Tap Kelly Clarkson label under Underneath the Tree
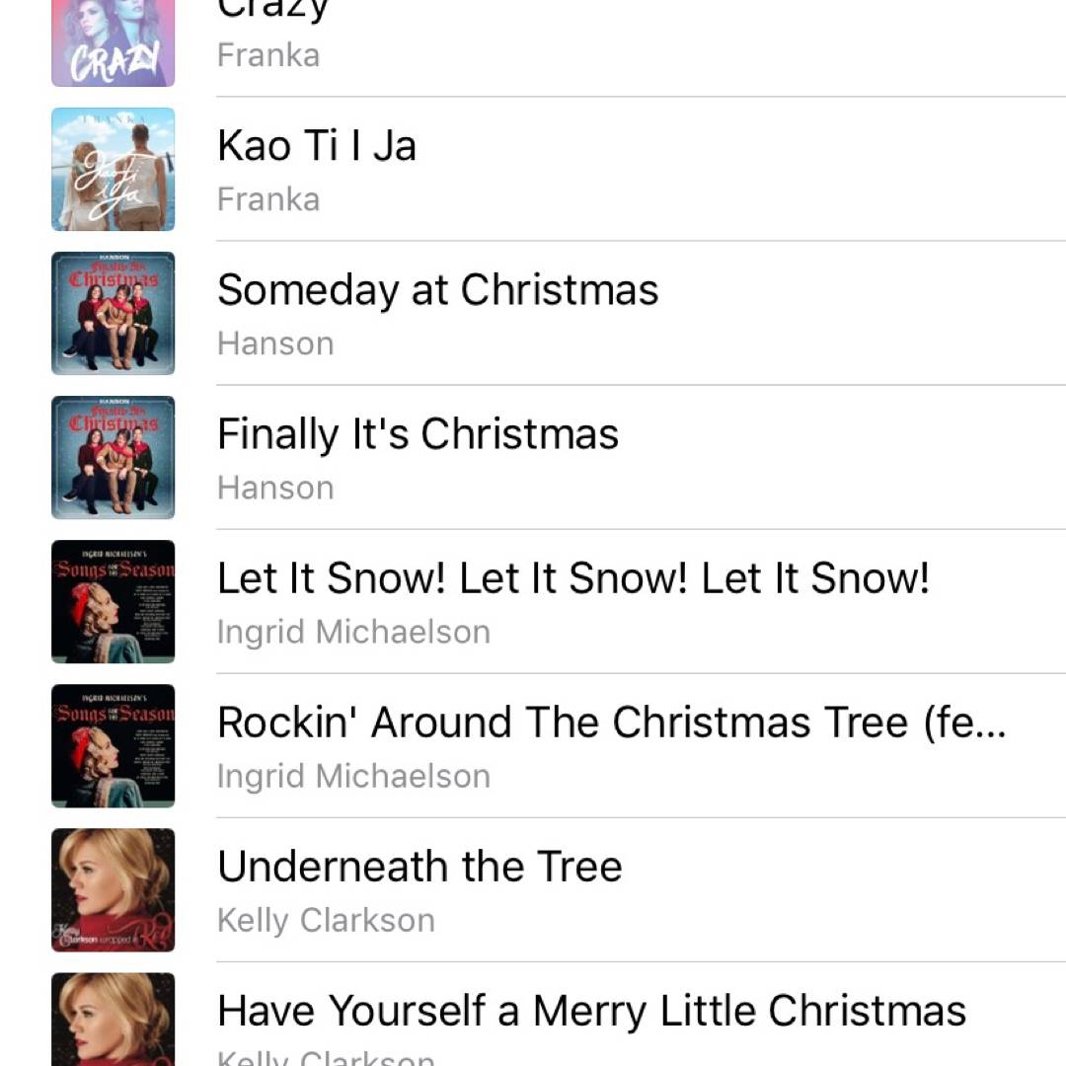This screenshot has height=1066, width=1066. pos(326,920)
